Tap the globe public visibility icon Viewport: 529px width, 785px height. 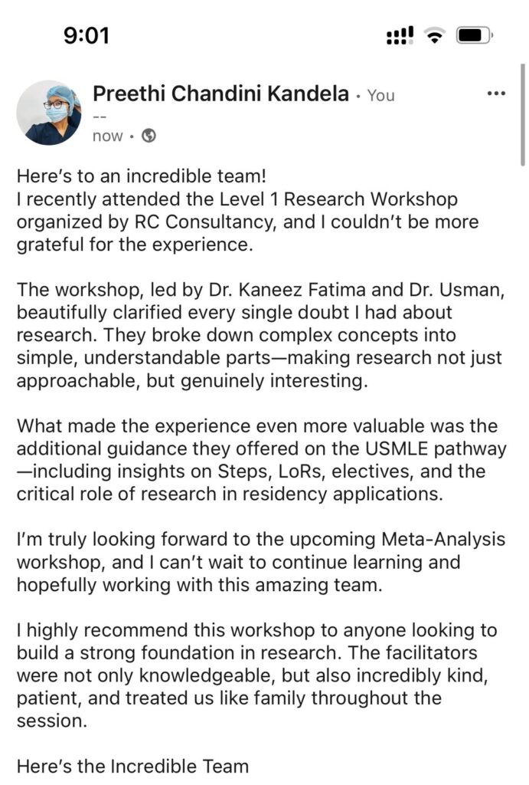click(x=149, y=136)
